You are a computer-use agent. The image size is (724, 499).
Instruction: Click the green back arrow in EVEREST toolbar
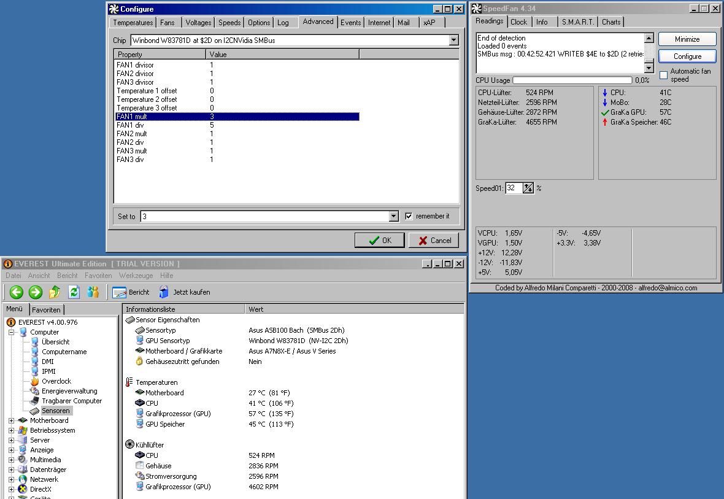coord(16,292)
